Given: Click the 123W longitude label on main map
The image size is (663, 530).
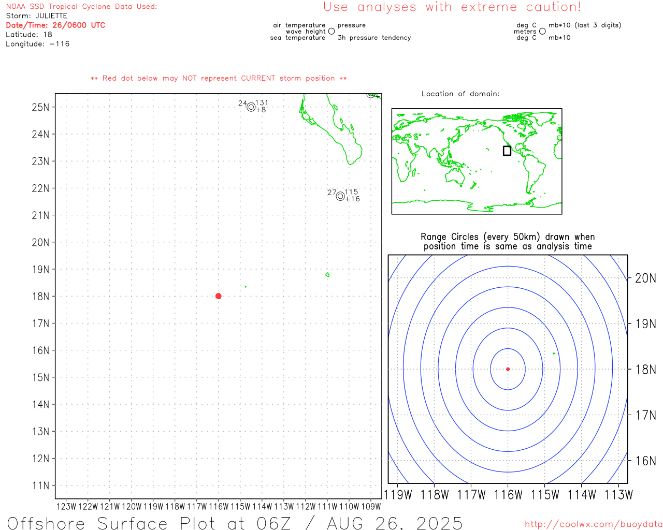Looking at the screenshot, I should pos(66,507).
